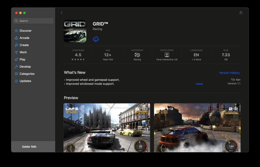Click the five-star rating stars
Viewport: 260px width, 167px height.
(x=78, y=59)
